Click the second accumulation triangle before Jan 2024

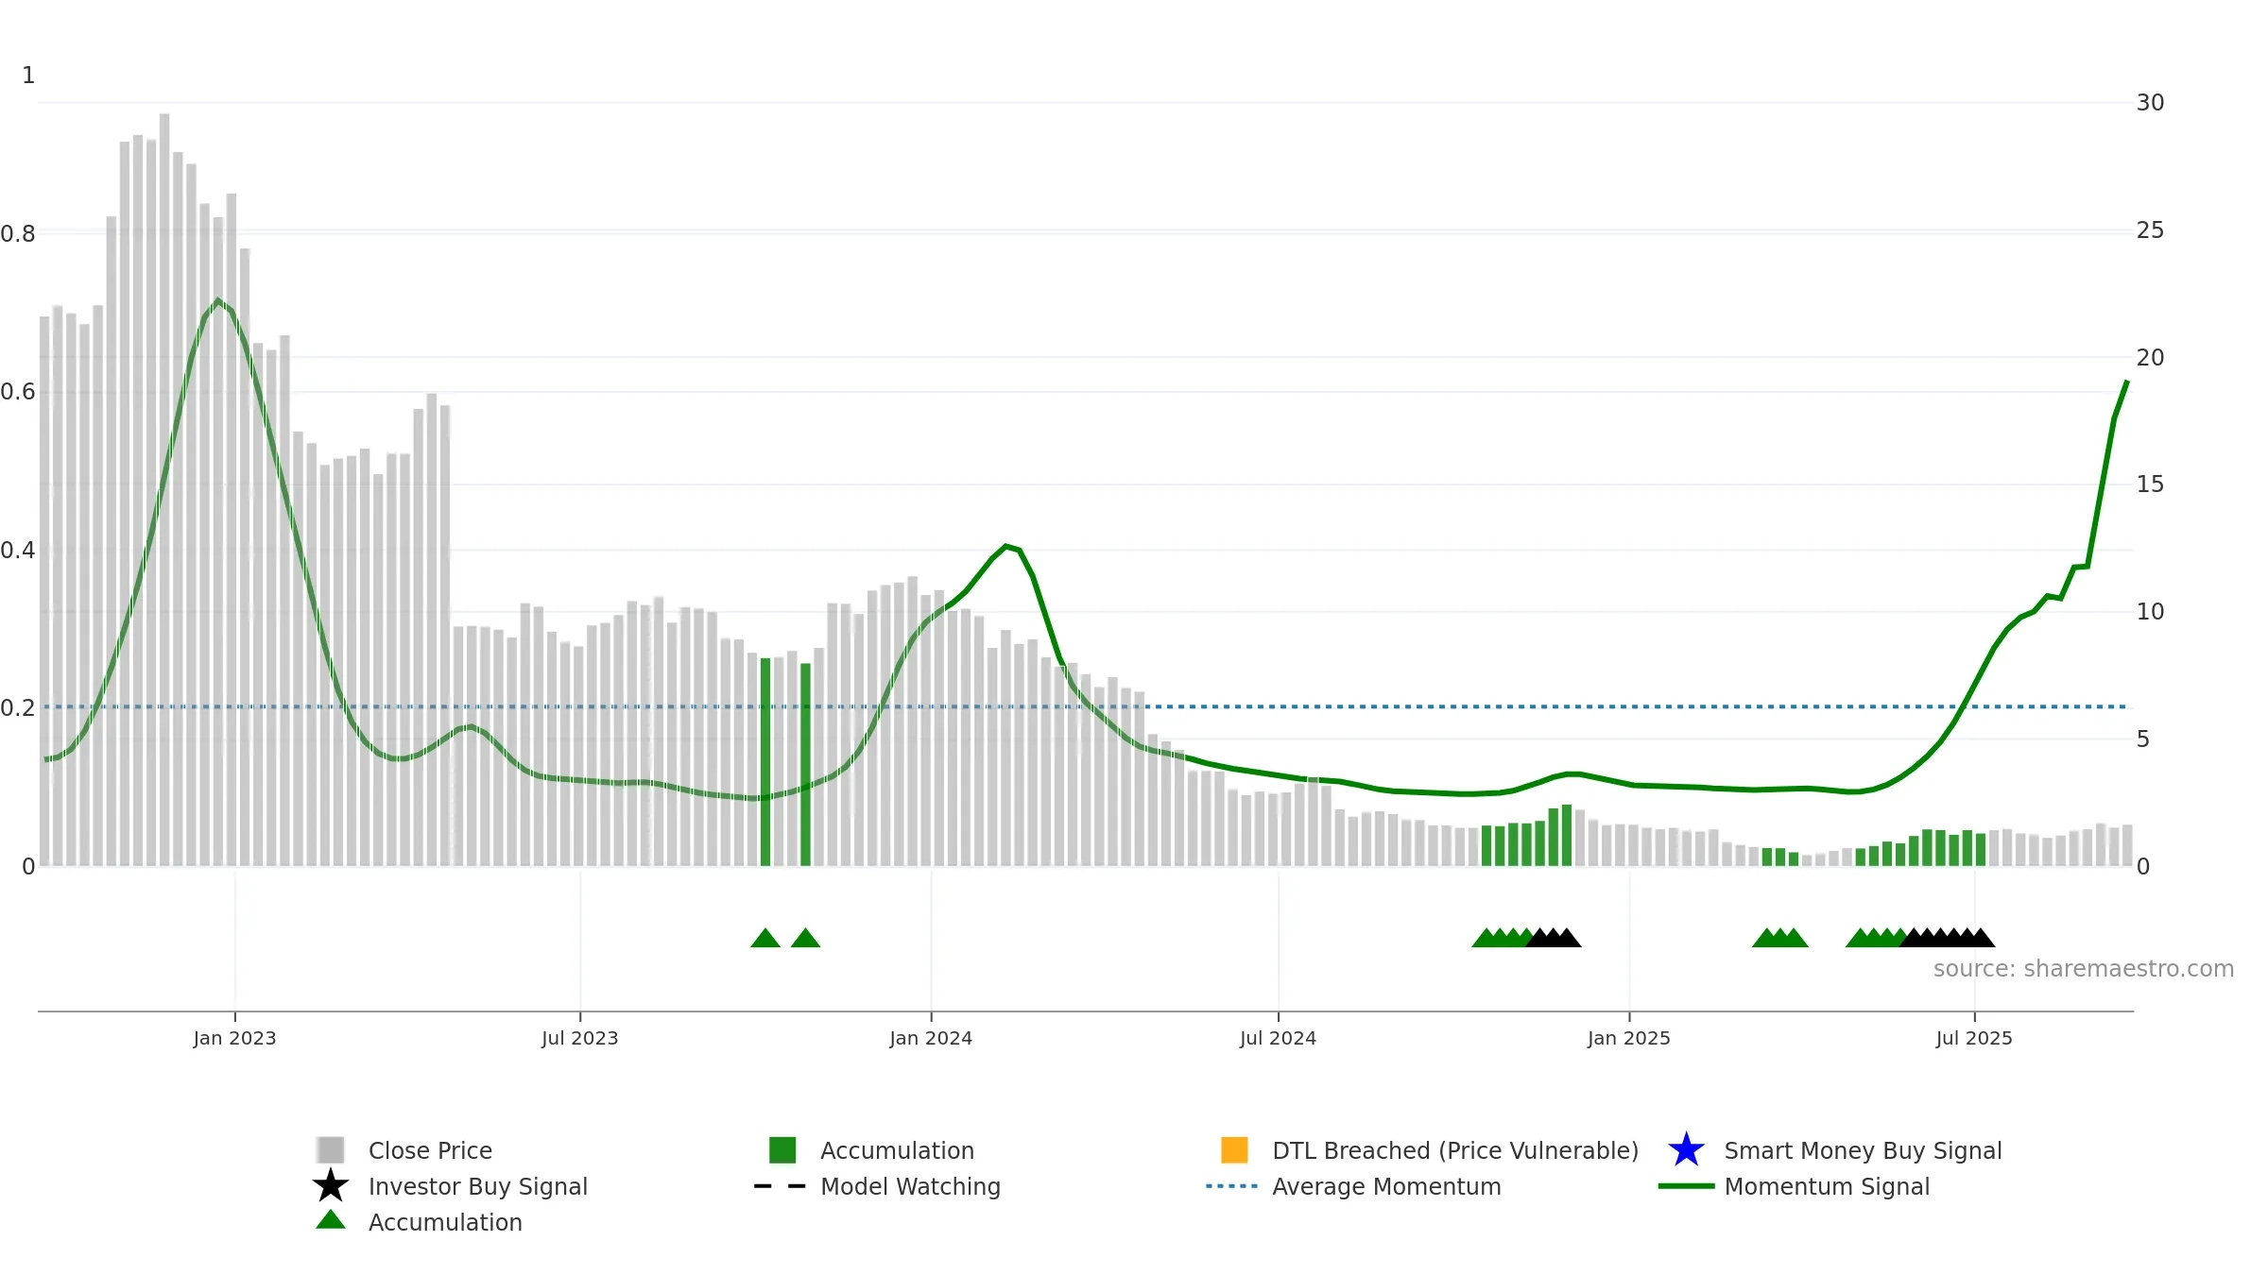pos(805,938)
